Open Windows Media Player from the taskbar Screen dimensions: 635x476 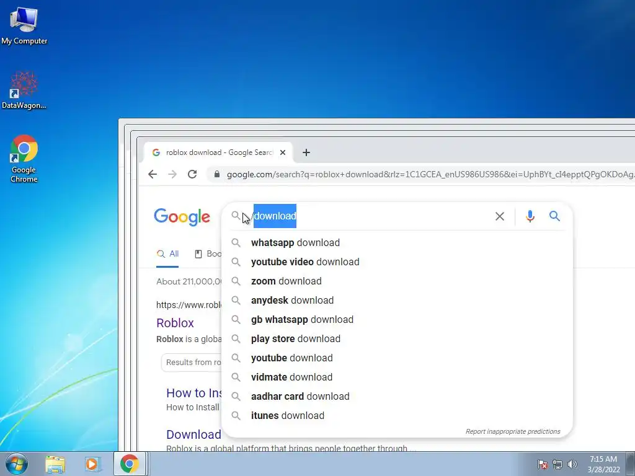point(92,464)
